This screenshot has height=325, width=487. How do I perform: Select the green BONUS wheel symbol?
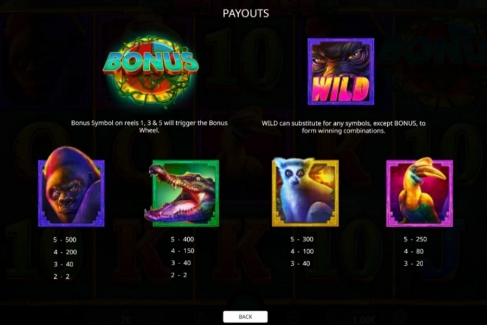tap(151, 71)
